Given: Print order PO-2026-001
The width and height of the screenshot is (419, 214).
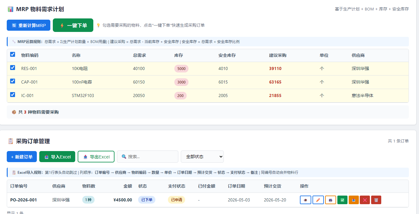Looking at the screenshot, I should 331,200.
